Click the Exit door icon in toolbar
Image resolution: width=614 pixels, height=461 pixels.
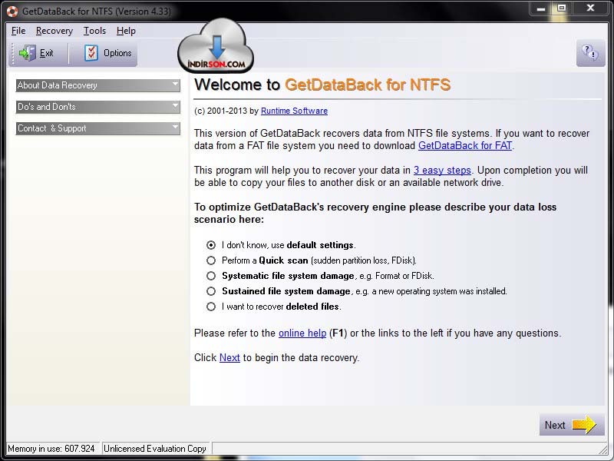(x=28, y=53)
